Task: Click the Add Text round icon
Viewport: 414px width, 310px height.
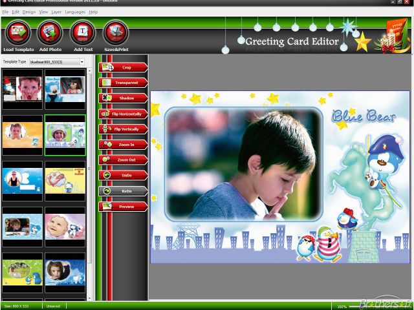Action: (83, 33)
